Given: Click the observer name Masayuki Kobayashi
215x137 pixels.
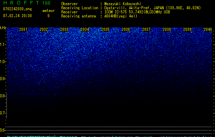Looking at the screenshot, I should (123, 4).
